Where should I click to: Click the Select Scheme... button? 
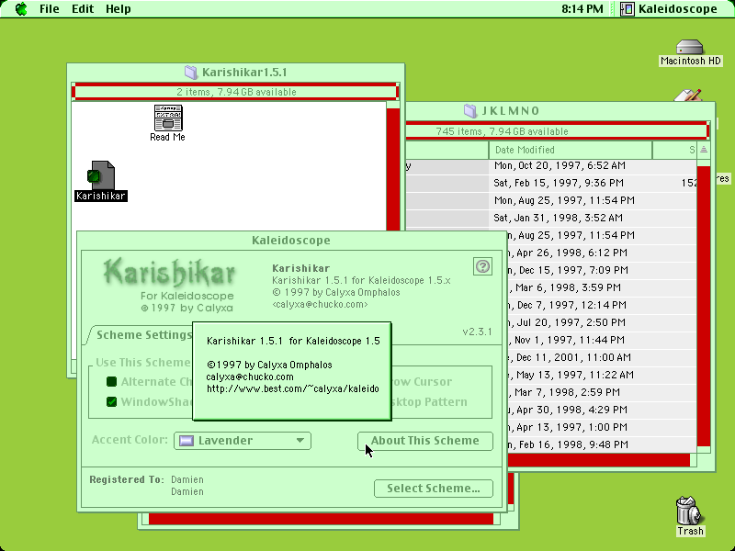coord(434,489)
